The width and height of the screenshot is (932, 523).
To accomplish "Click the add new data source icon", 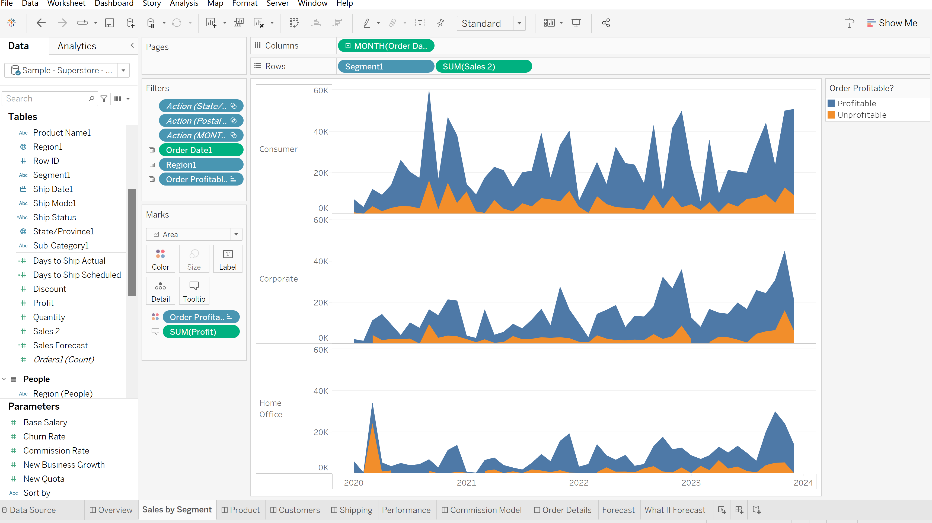I will click(130, 23).
